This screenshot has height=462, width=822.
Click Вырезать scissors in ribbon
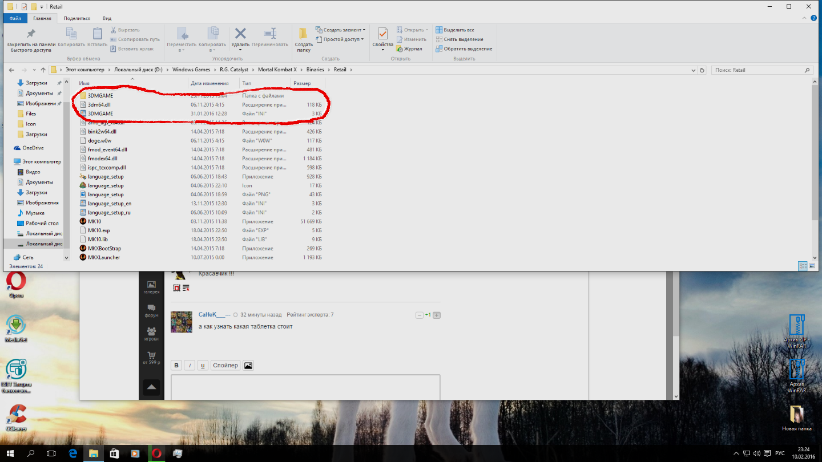click(125, 30)
